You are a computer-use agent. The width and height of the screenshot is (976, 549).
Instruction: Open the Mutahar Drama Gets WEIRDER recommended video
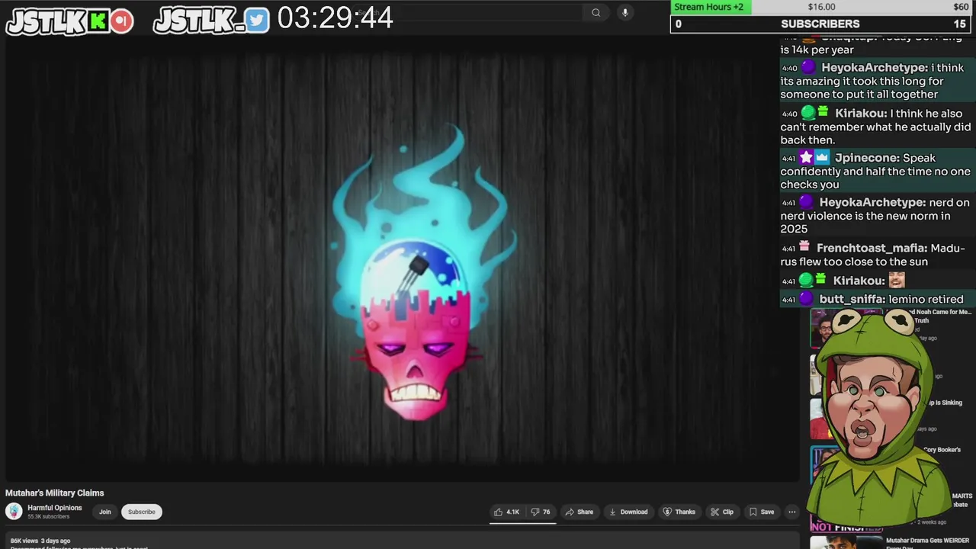click(x=927, y=543)
